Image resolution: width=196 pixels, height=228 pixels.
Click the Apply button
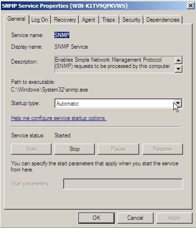(x=174, y=218)
